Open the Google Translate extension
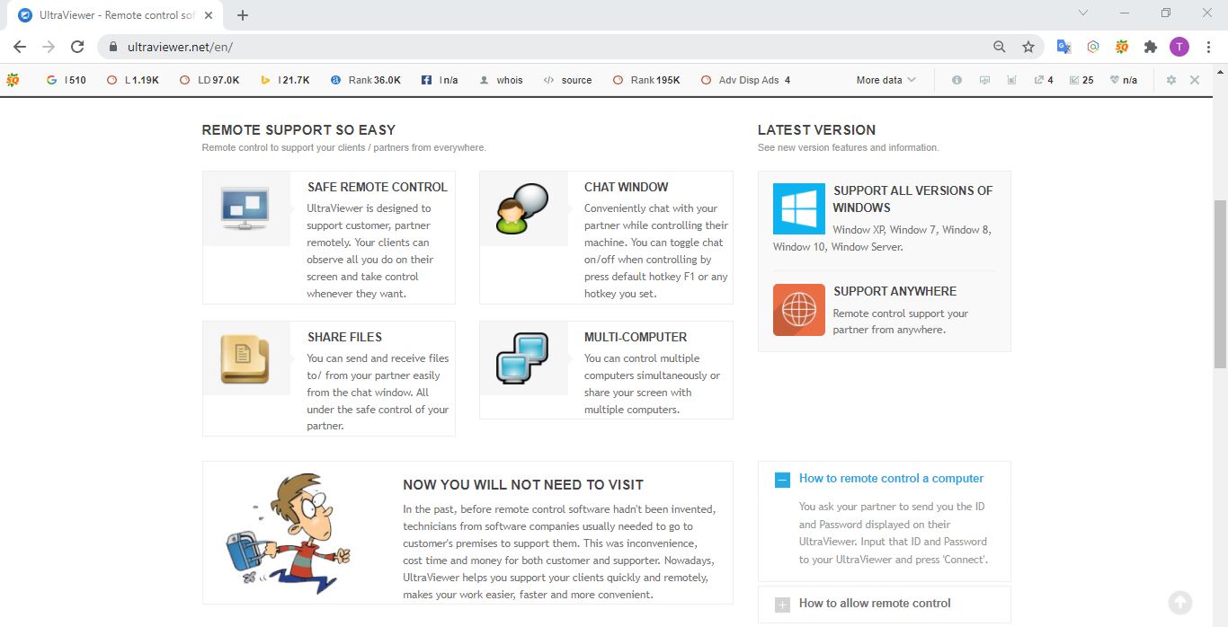This screenshot has height=627, width=1228. coord(1063,47)
